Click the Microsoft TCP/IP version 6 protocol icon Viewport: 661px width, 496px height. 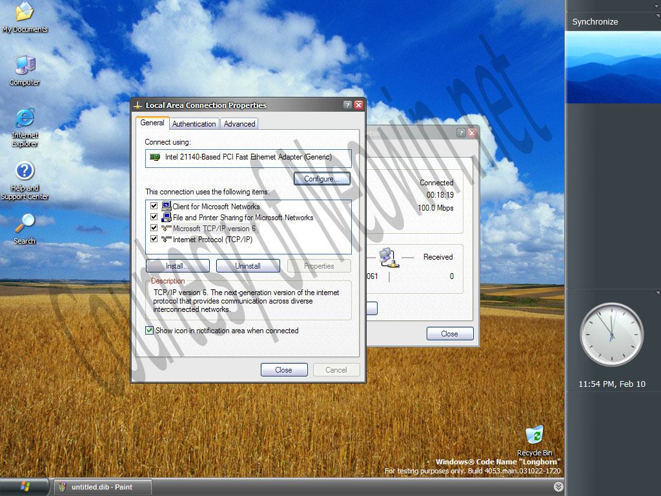click(166, 228)
